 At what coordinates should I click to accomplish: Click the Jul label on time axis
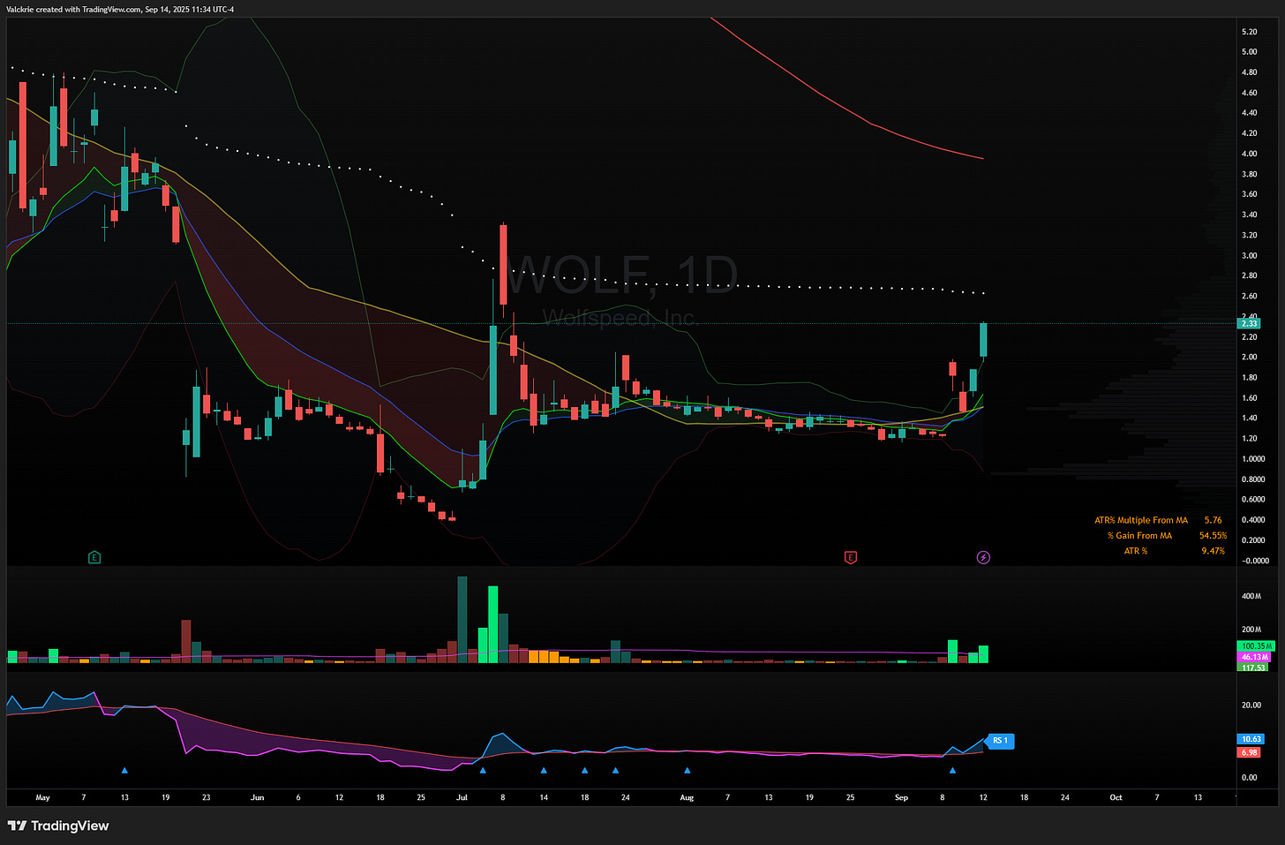(462, 797)
